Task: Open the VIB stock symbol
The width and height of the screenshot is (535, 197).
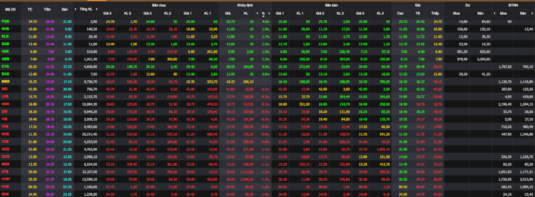Action: [x=5, y=119]
